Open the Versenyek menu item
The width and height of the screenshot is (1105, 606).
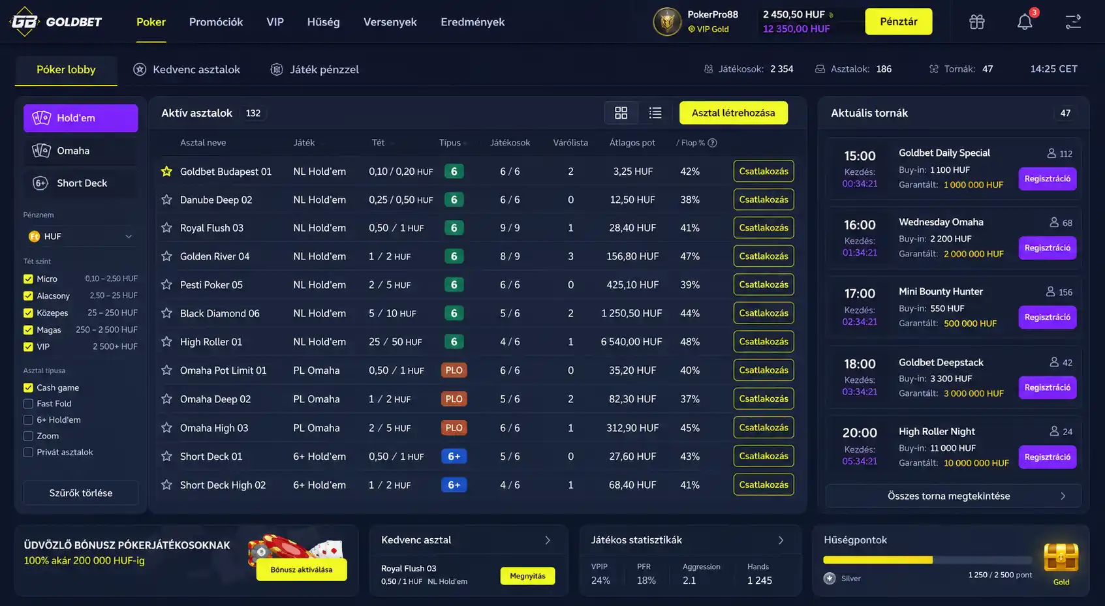(x=390, y=22)
